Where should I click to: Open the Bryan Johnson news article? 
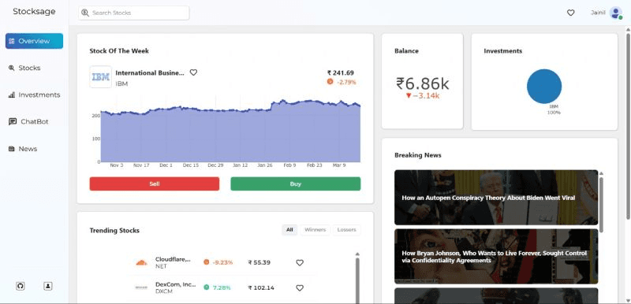[x=496, y=257]
